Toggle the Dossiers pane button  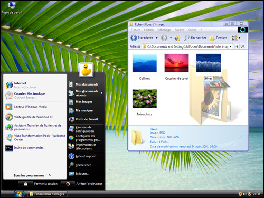pyautogui.click(x=219, y=38)
